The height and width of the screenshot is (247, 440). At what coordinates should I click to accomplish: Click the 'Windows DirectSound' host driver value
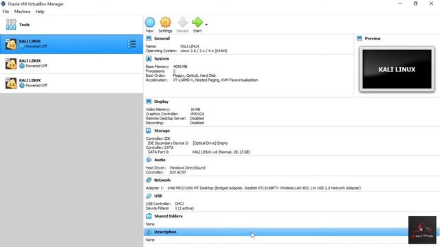[x=188, y=167]
